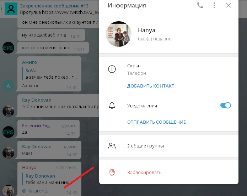Toggle the Уведомления switch off
This screenshot has height=196, width=247.
coord(226,105)
